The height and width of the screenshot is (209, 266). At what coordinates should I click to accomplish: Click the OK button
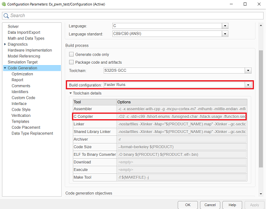pyautogui.click(x=187, y=205)
